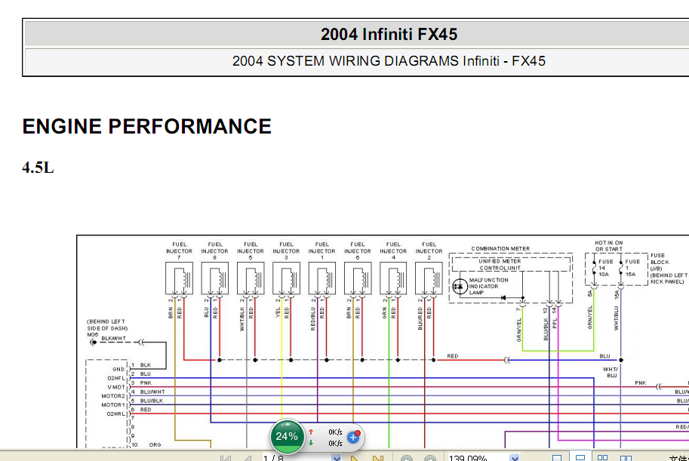Click the Malfunction Indicator Lamp symbol

pos(460,287)
